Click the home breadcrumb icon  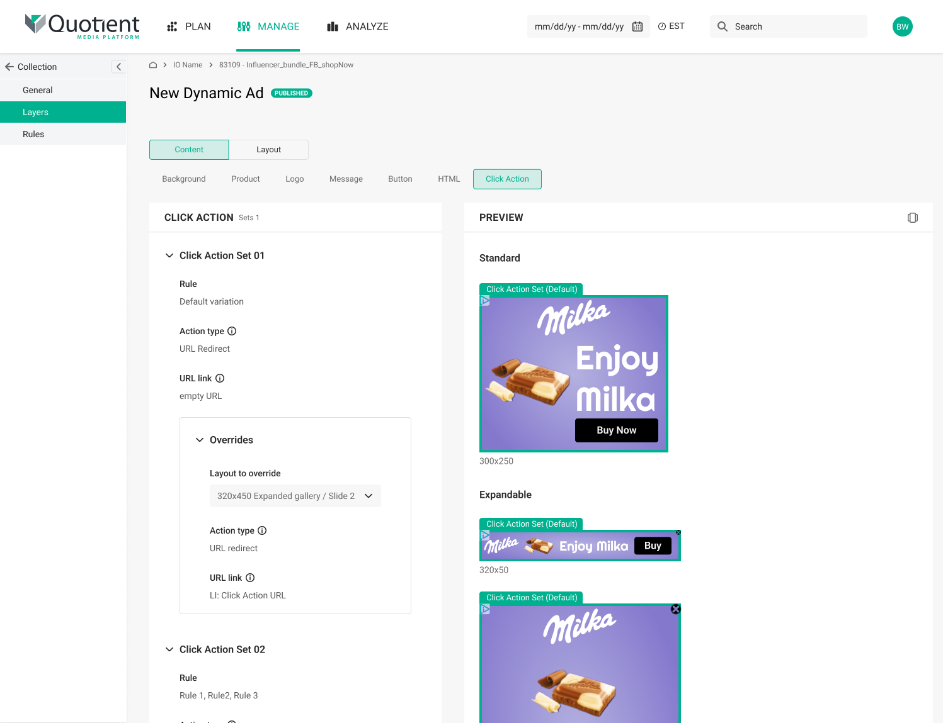point(153,65)
